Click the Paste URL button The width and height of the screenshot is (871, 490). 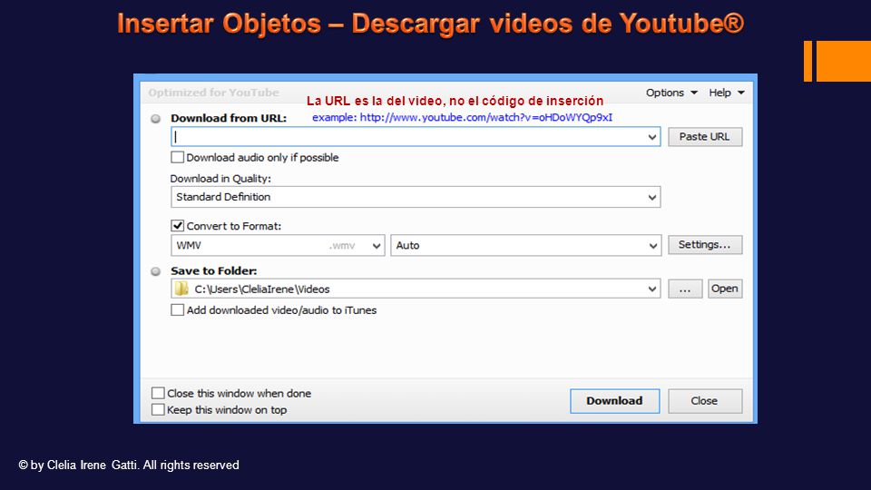705,137
